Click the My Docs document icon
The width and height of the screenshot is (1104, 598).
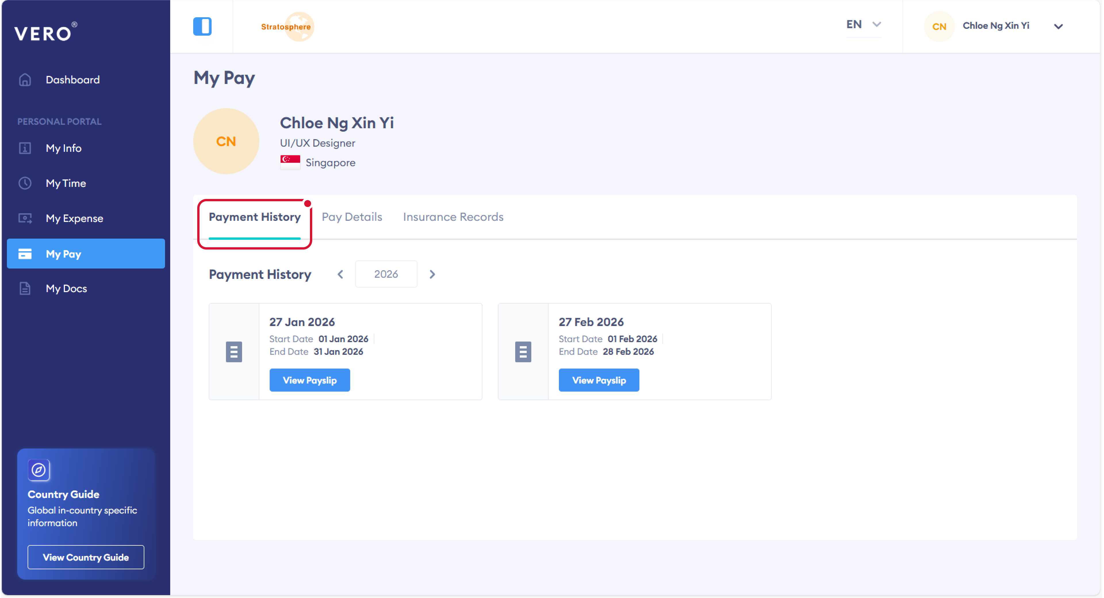pos(25,288)
